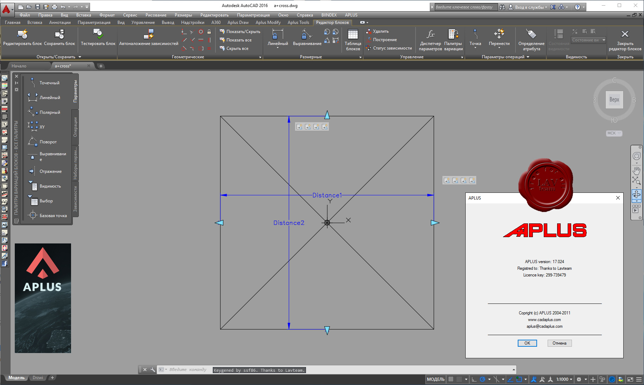Open the Format menu
This screenshot has width=644, height=385.
pos(107,15)
